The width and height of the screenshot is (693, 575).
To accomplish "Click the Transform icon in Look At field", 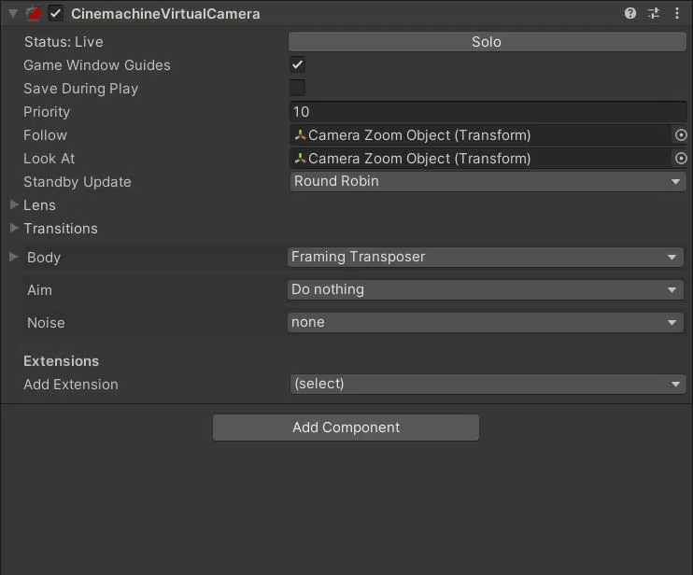I will click(300, 159).
